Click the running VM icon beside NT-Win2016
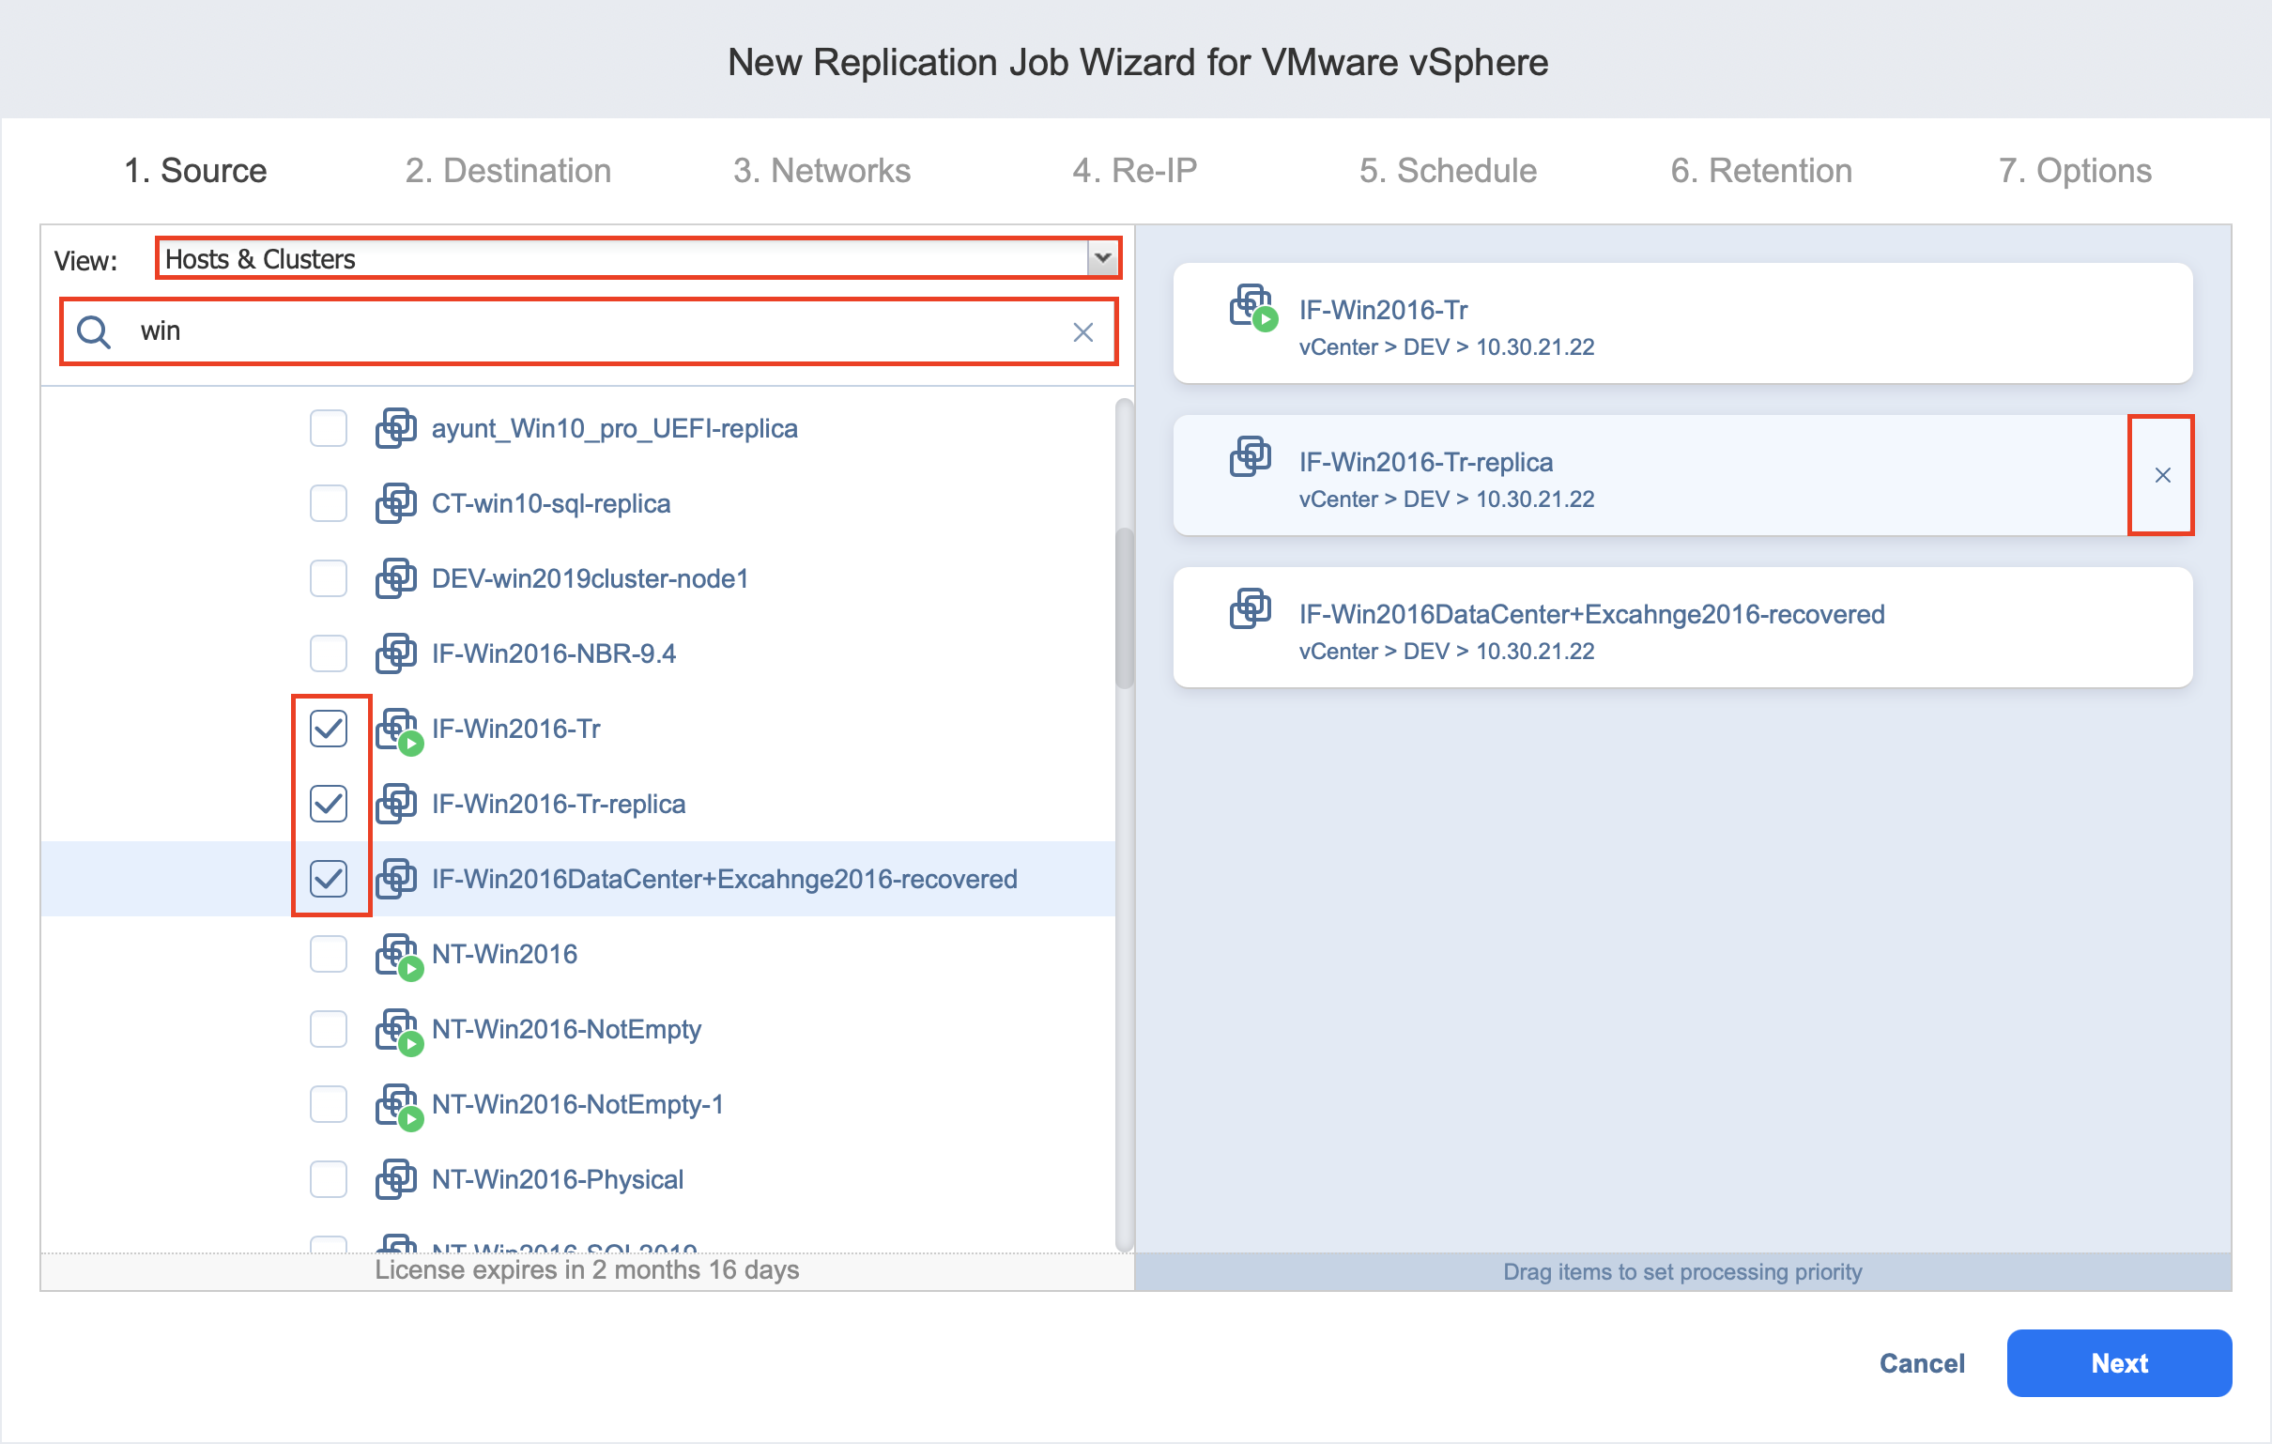The image size is (2272, 1444). [398, 956]
